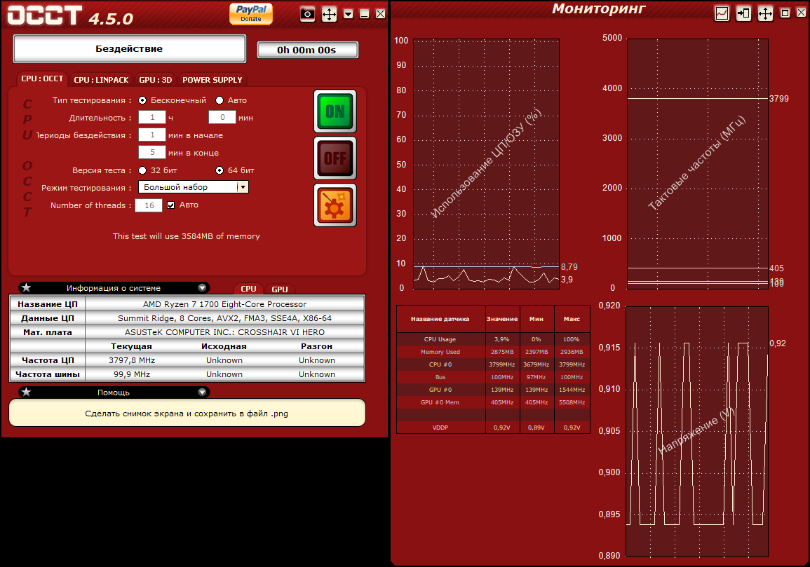Viewport: 810px width, 567px height.
Task: Click the GPU #0 sensor row
Action: pos(493,390)
